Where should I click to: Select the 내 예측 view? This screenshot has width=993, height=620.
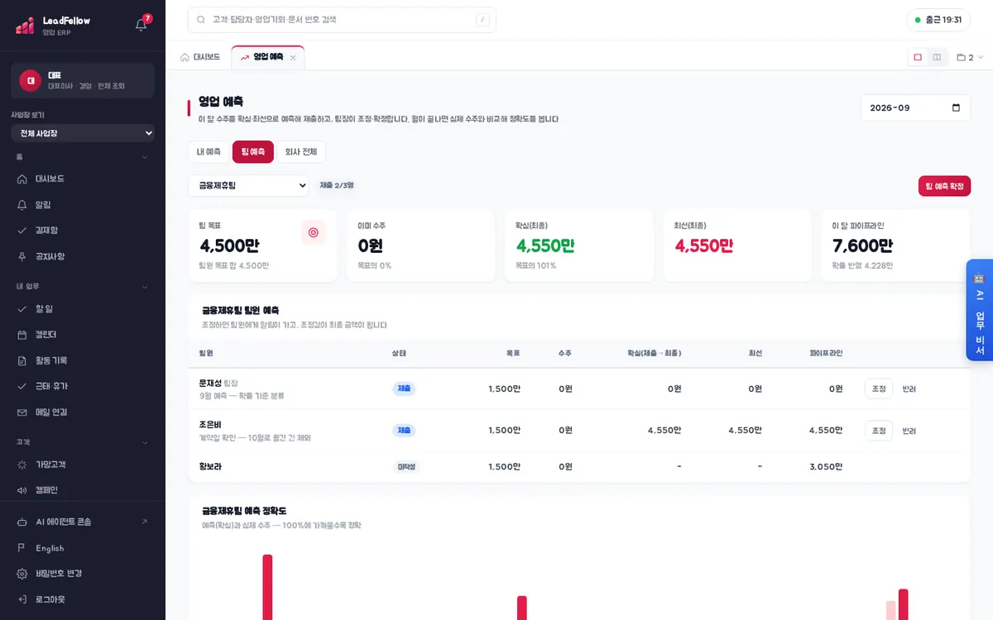click(209, 152)
